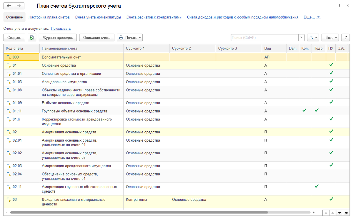Click the question mark help button
The width and height of the screenshot is (353, 217).
click(x=345, y=38)
